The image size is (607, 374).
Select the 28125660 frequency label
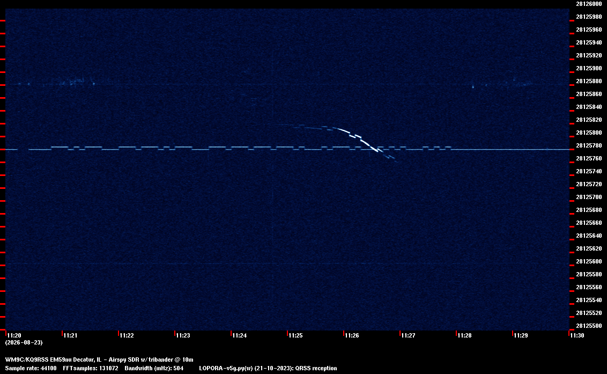(x=589, y=223)
